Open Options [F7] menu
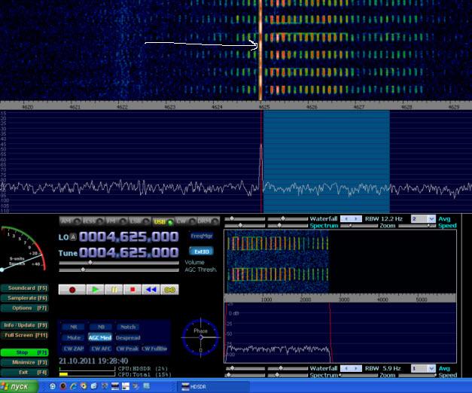 24,308
